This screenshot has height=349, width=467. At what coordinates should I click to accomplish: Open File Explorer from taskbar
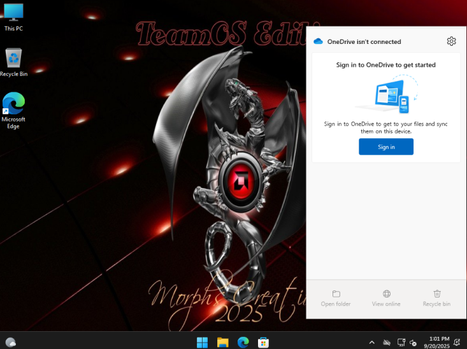click(222, 342)
